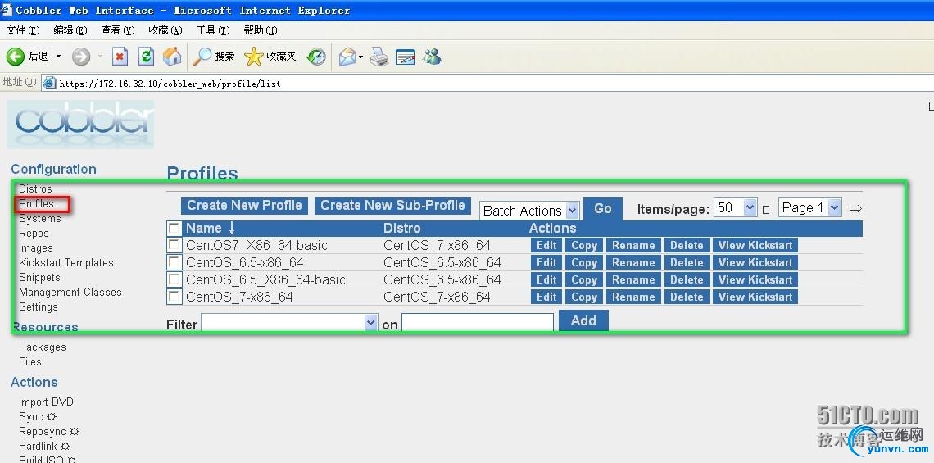
Task: Click the Edit page toolbar icon
Action: [405, 57]
